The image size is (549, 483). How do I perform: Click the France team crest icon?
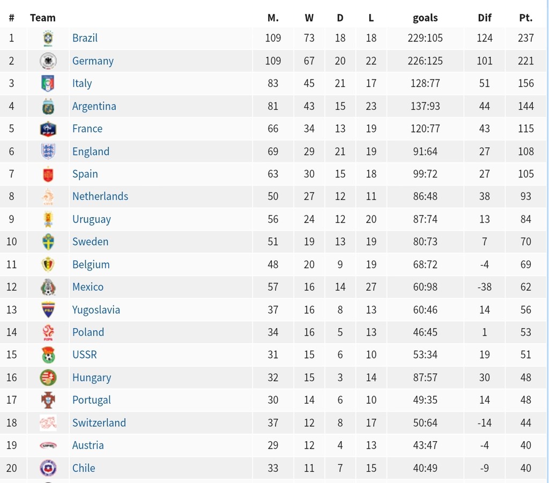pos(48,129)
